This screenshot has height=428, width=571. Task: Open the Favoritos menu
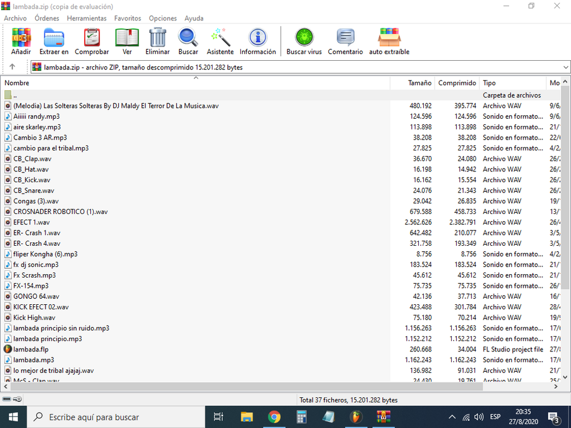[x=127, y=18]
